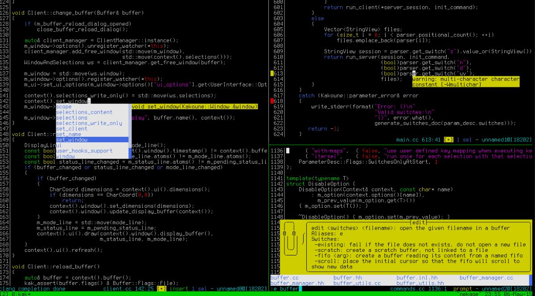The height and width of the screenshot is (296, 535).
Task: Click the set_window function signature hint
Action: point(195,107)
